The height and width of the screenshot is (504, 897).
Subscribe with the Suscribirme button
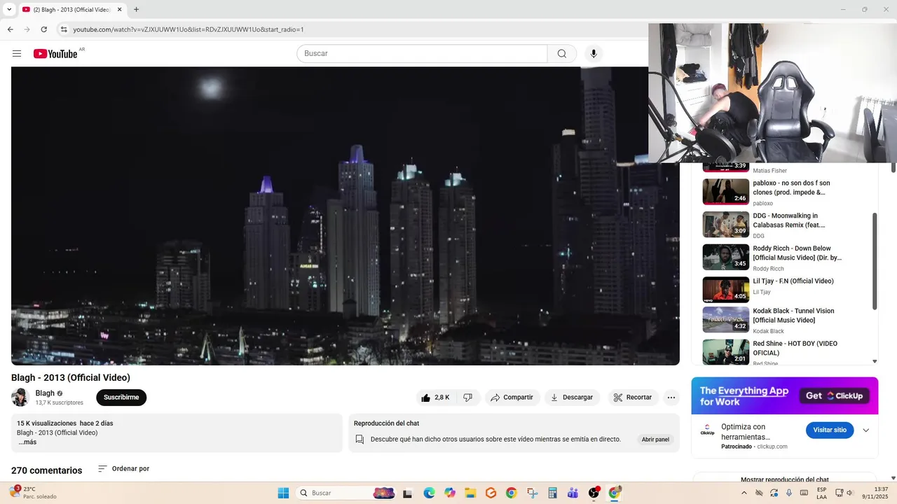(x=121, y=398)
